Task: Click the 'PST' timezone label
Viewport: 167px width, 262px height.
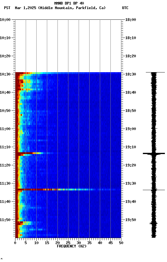Action: click(x=7, y=8)
